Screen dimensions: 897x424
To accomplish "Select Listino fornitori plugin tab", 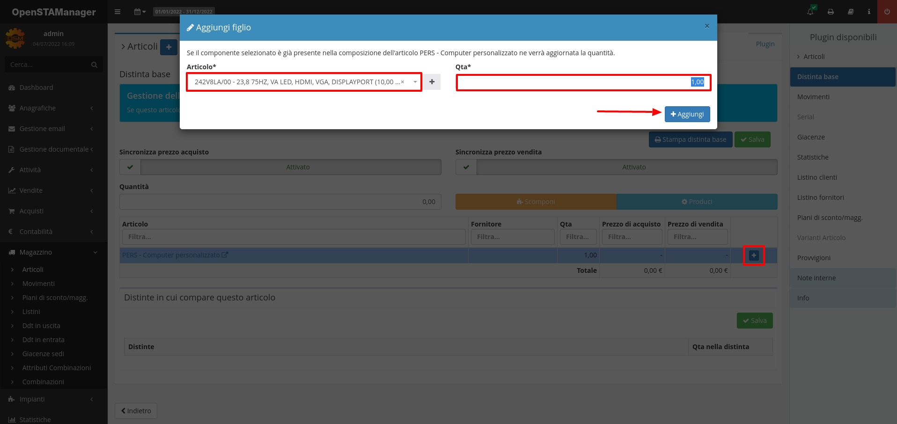I will 820,197.
